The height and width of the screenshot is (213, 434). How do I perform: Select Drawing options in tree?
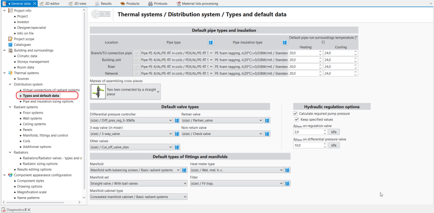tap(29, 186)
